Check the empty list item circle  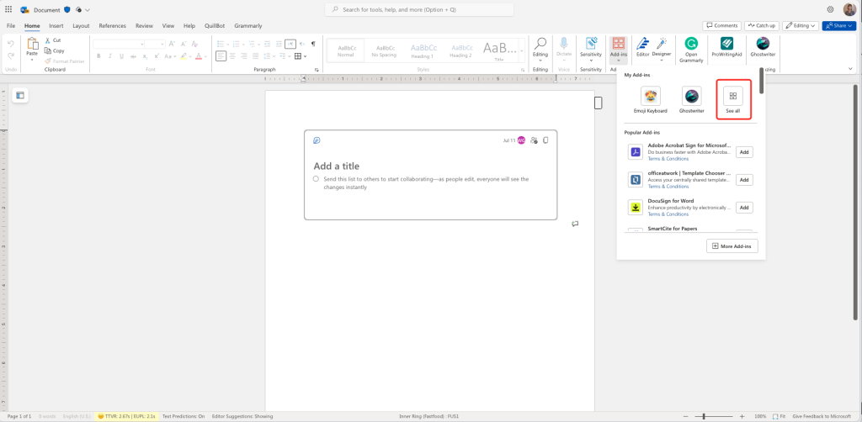(x=316, y=179)
